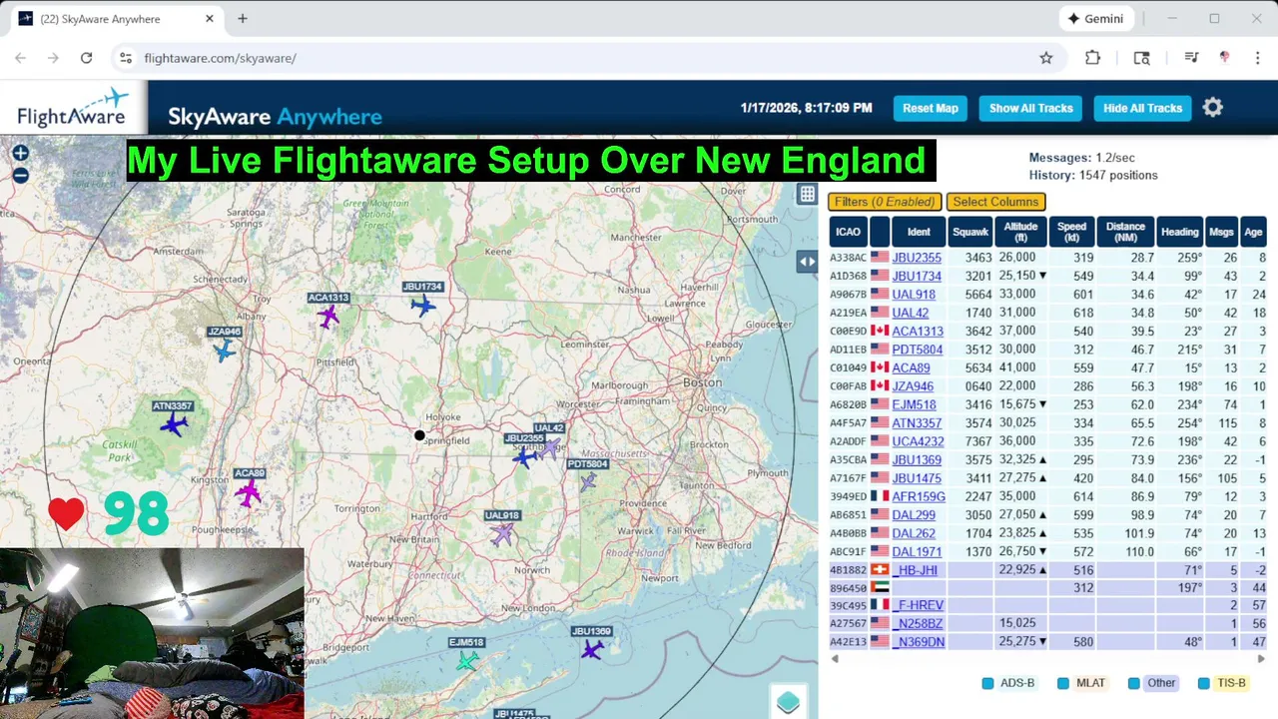Select the EJM518 plane on map
The width and height of the screenshot is (1278, 719).
pyautogui.click(x=466, y=660)
